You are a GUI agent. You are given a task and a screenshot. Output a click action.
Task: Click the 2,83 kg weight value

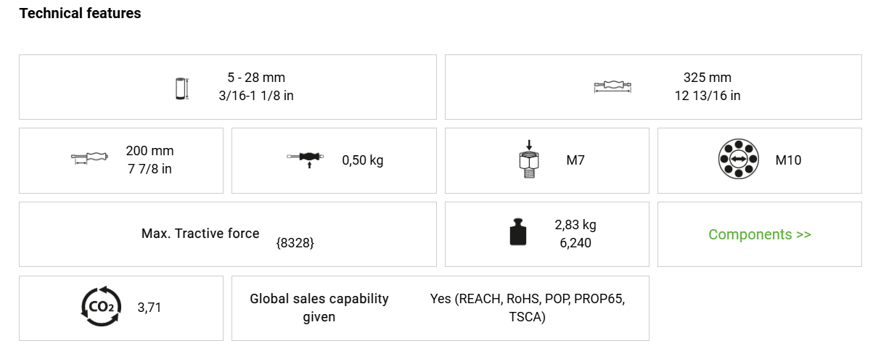[575, 225]
